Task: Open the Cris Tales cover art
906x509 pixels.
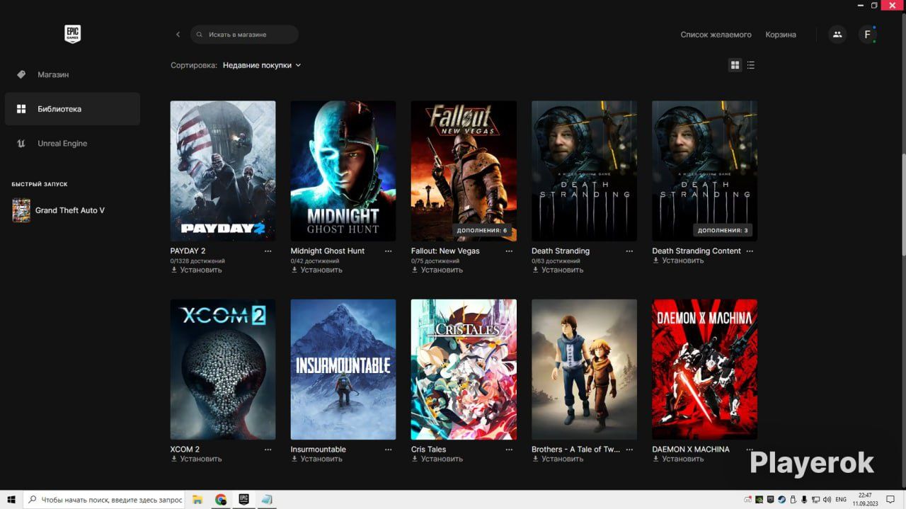Action: (x=464, y=370)
